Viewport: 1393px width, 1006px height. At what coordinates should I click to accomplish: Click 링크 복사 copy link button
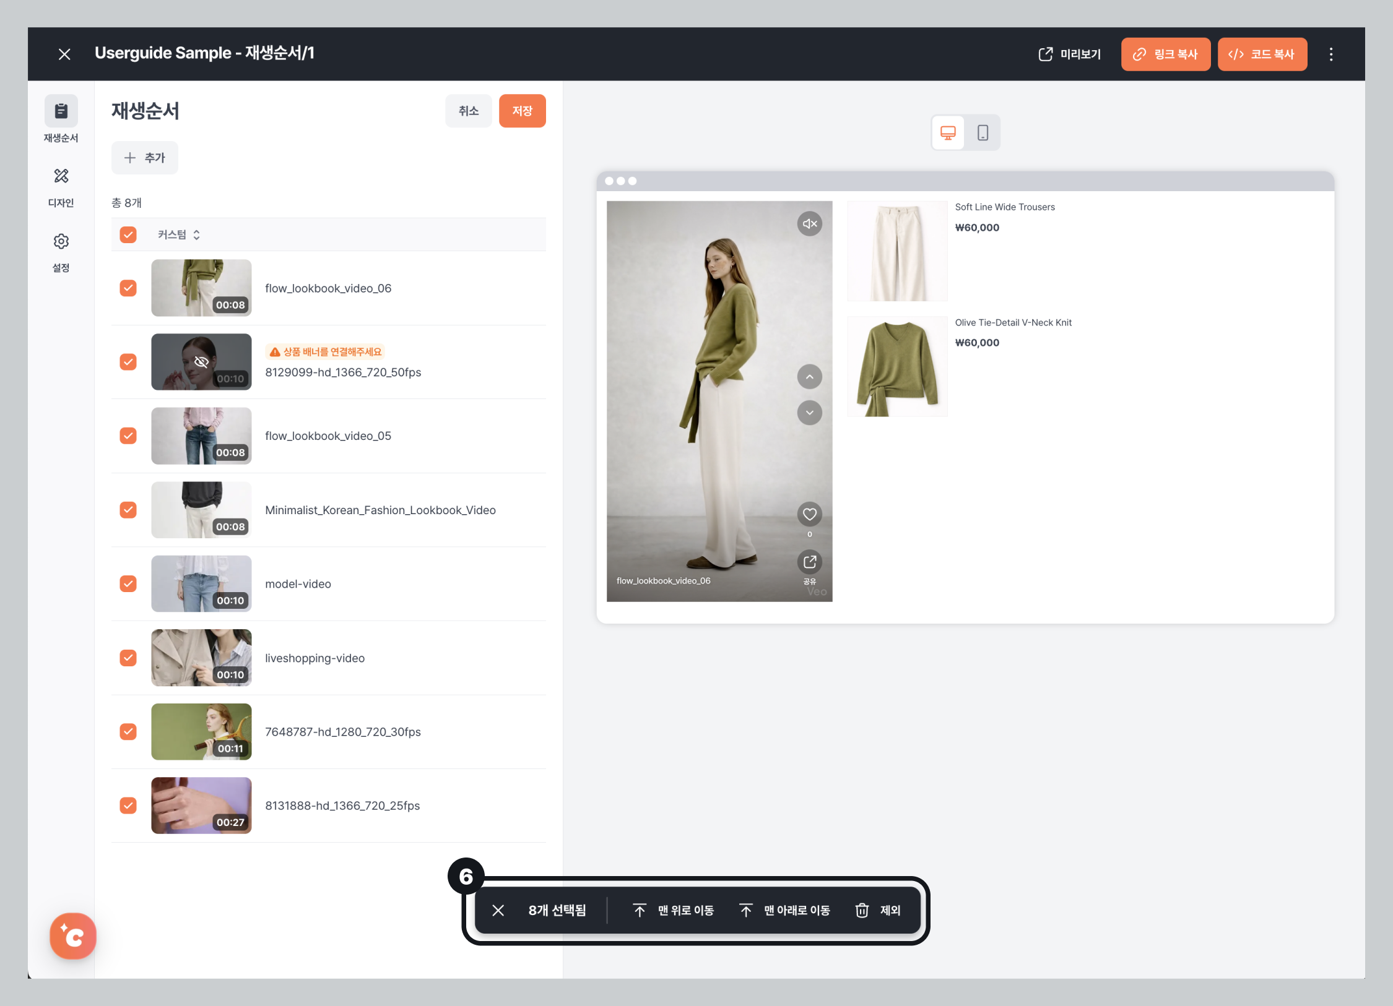point(1165,54)
